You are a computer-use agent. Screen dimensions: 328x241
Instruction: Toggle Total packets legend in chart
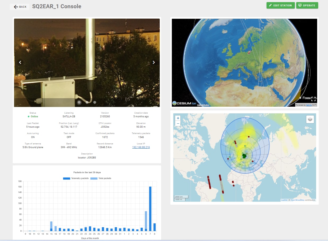pyautogui.click(x=101, y=178)
